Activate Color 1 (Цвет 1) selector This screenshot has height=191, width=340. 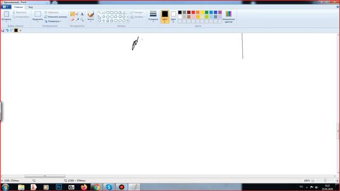[x=165, y=16]
